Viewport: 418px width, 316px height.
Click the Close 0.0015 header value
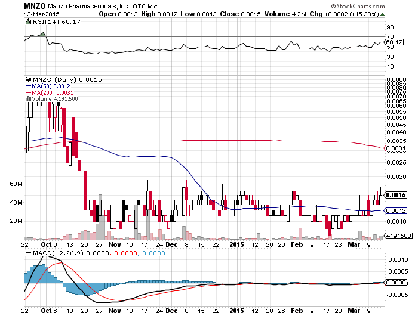coord(240,14)
